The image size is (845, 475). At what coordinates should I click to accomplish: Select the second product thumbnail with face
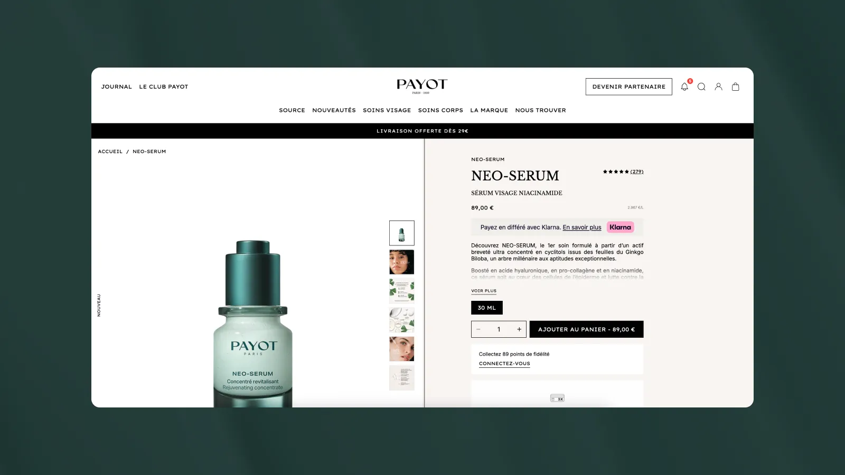pyautogui.click(x=401, y=262)
